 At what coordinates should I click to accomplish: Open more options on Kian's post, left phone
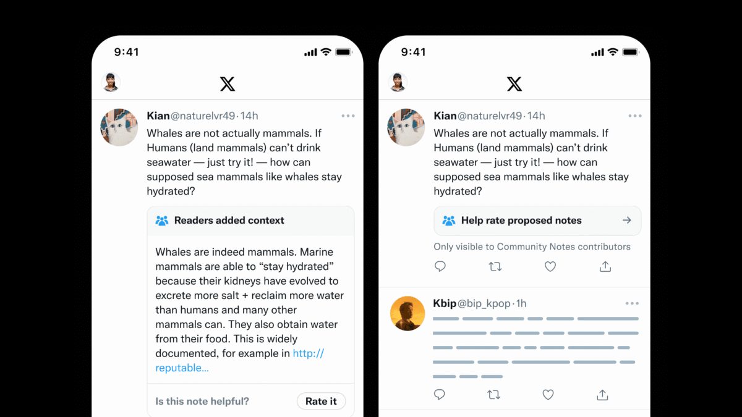[348, 116]
